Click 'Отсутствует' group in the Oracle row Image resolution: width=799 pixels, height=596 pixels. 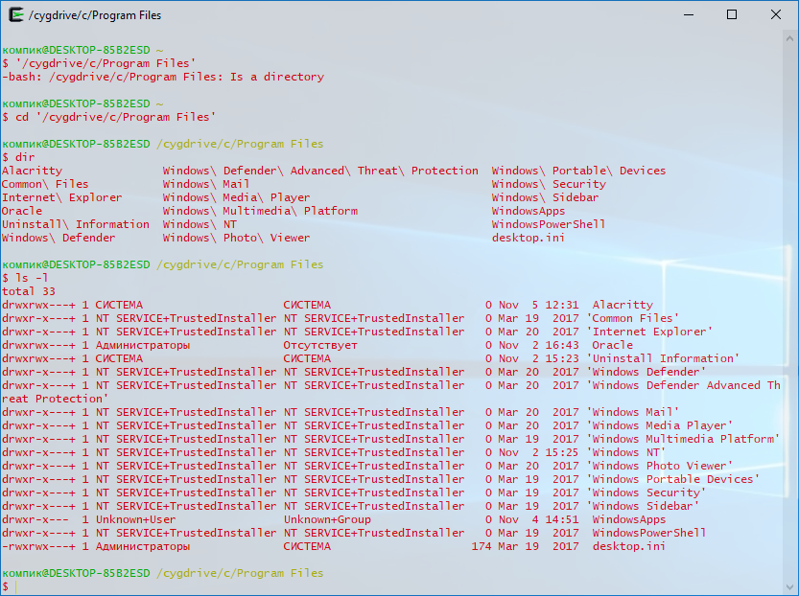(x=320, y=345)
